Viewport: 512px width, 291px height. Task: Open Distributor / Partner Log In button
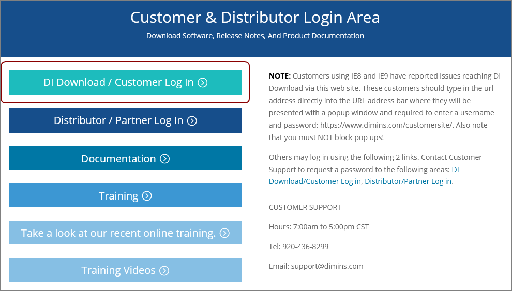coord(125,120)
